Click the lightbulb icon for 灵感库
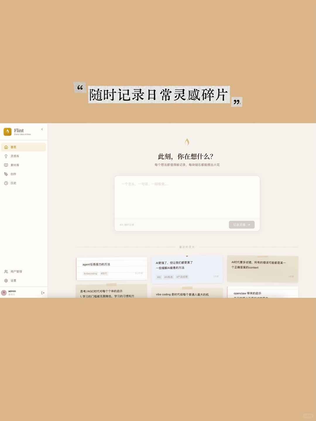316x421 pixels. point(6,156)
